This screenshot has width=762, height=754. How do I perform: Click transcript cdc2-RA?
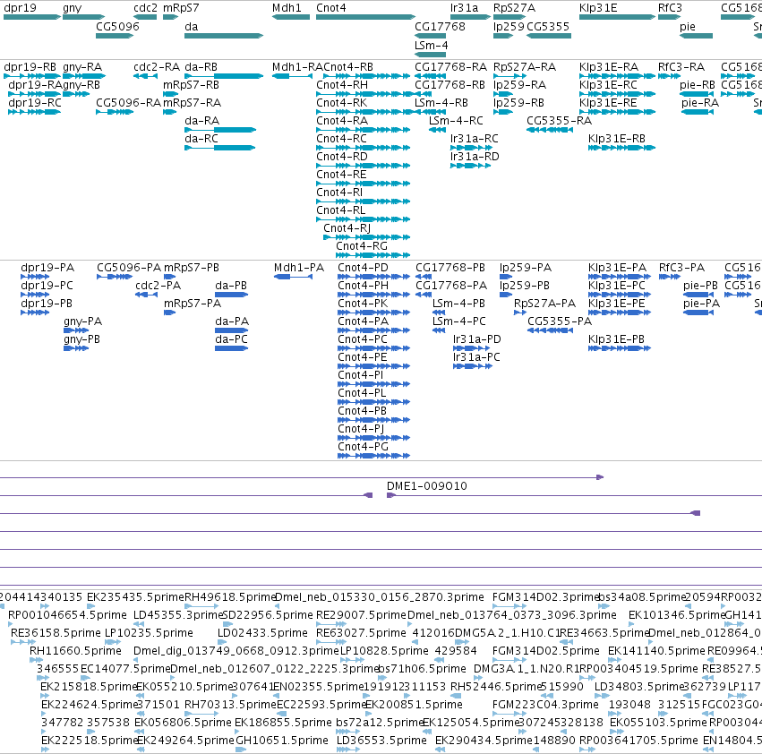145,76
